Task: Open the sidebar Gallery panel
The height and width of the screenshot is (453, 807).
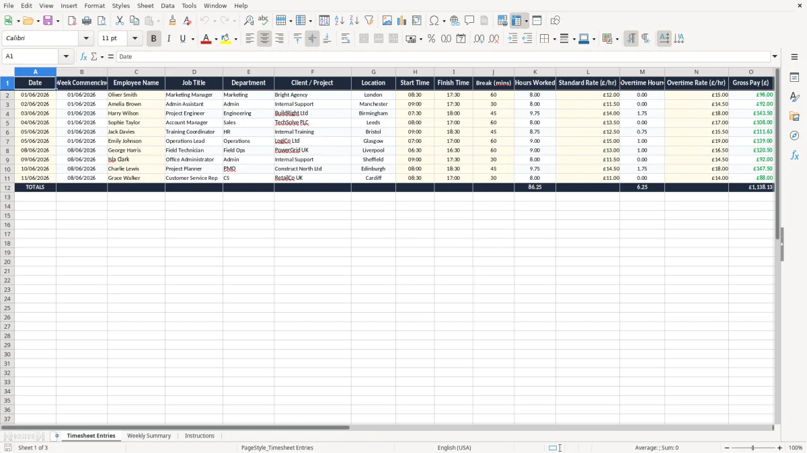Action: tap(794, 117)
